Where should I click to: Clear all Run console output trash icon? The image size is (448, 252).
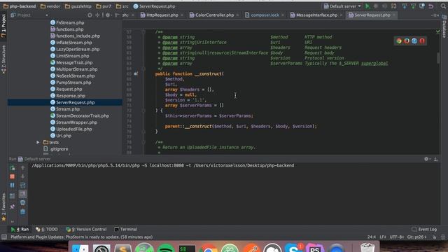[23, 211]
